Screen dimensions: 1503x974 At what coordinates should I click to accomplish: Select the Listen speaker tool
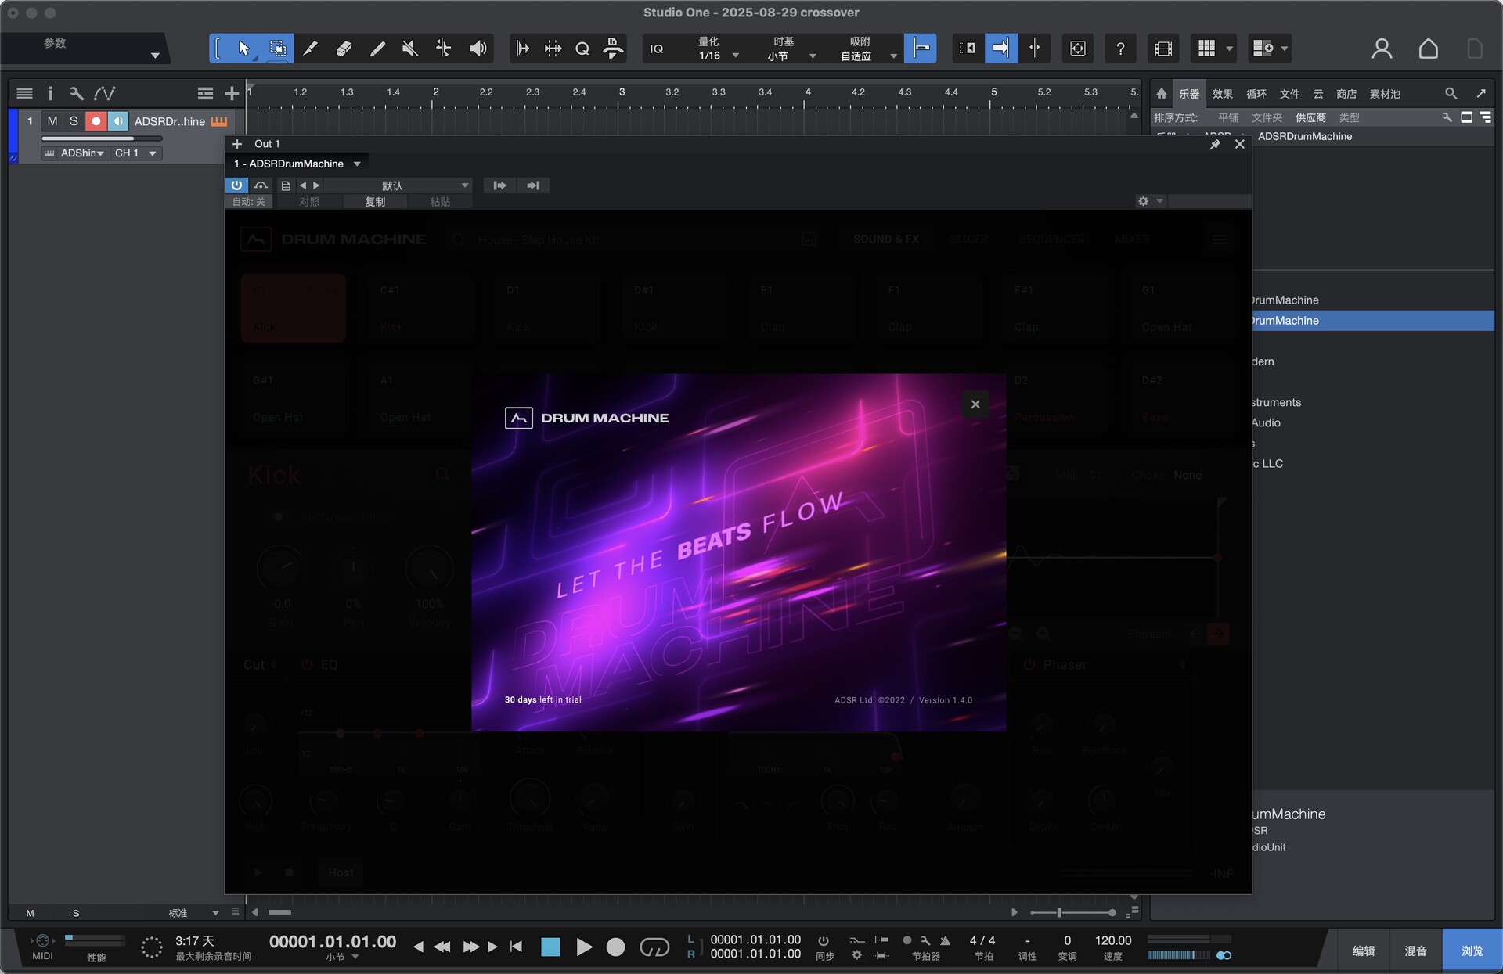(x=478, y=49)
